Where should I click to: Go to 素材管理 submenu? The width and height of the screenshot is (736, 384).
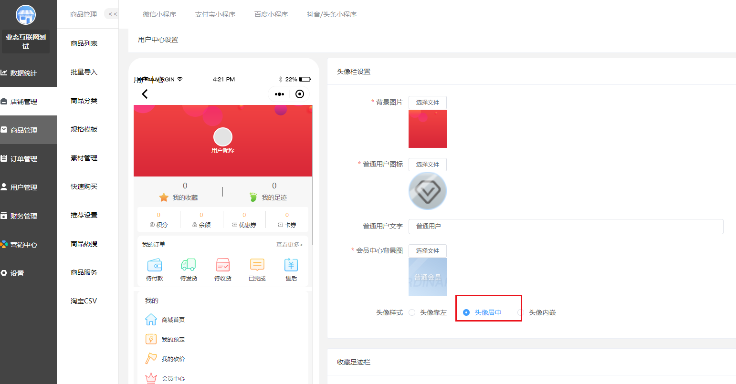coord(84,158)
